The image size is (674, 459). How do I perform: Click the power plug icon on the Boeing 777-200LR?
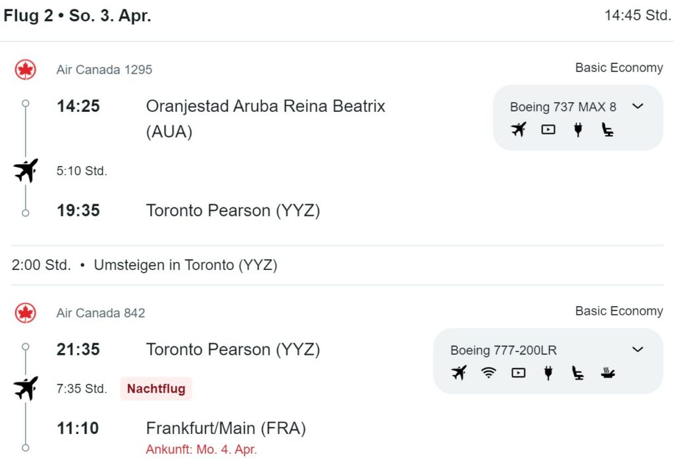(548, 373)
